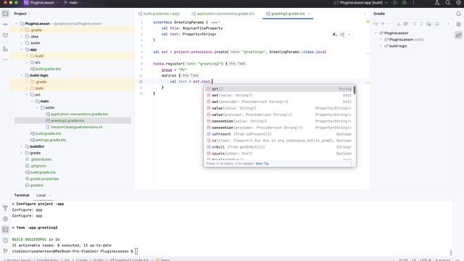Viewport: 464px width, 261px height.
Task: Expand the buildSrc folder
Action: pyautogui.click(x=22, y=146)
